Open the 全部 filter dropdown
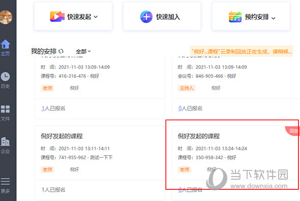This screenshot has height=201, width=300. click(83, 51)
